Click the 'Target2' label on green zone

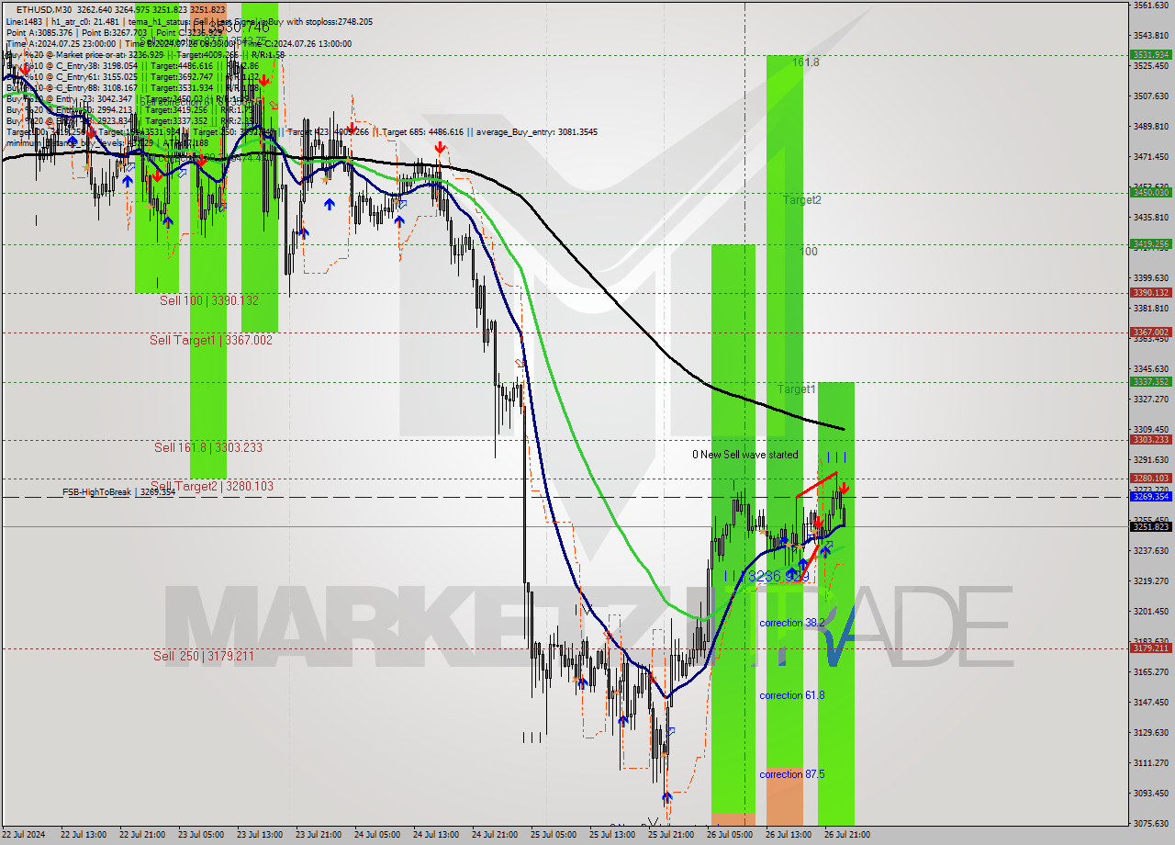(x=802, y=199)
